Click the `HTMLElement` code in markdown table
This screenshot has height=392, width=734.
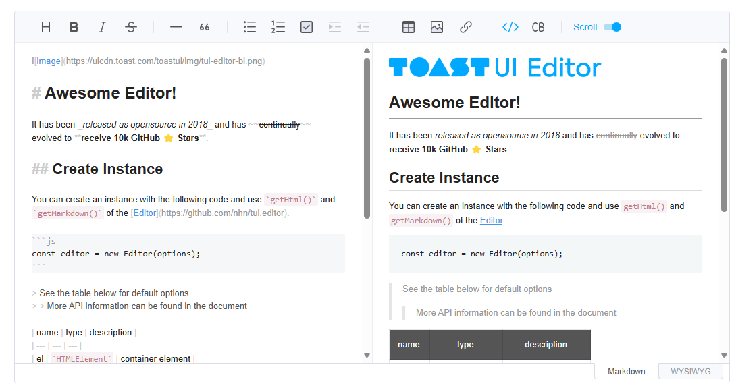click(x=82, y=359)
